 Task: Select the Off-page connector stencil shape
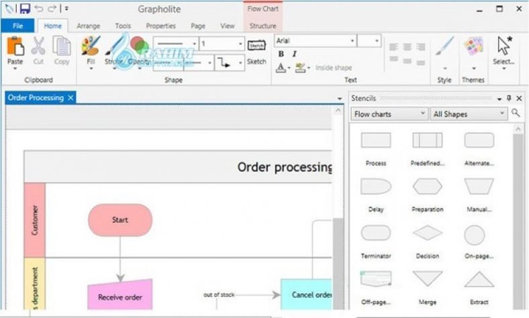pos(376,278)
